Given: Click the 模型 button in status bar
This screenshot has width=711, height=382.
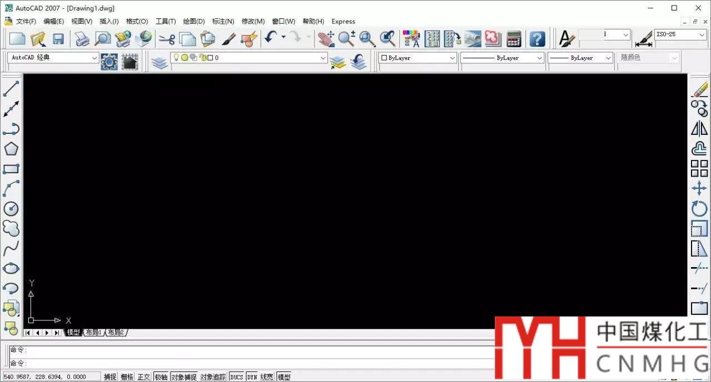Looking at the screenshot, I should (x=284, y=377).
